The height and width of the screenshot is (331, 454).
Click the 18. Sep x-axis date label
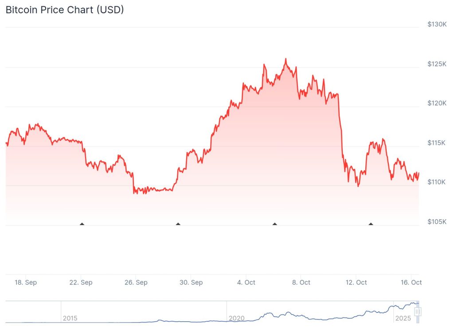point(25,282)
